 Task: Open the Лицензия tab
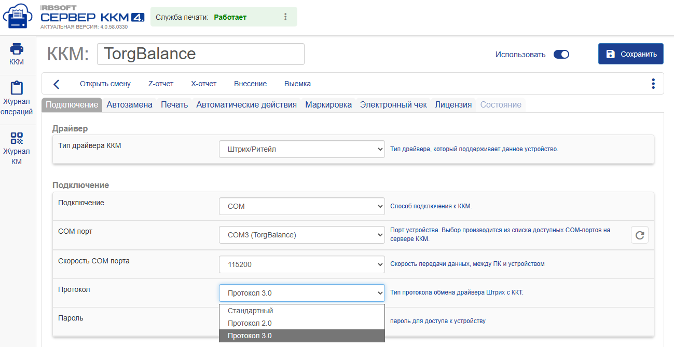453,104
